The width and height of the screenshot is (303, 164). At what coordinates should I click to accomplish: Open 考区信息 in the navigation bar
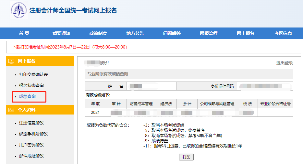[283, 33]
